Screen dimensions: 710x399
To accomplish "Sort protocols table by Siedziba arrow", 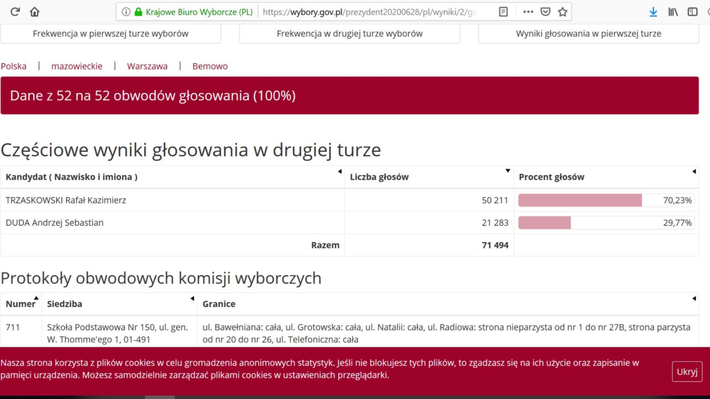I will 192,298.
